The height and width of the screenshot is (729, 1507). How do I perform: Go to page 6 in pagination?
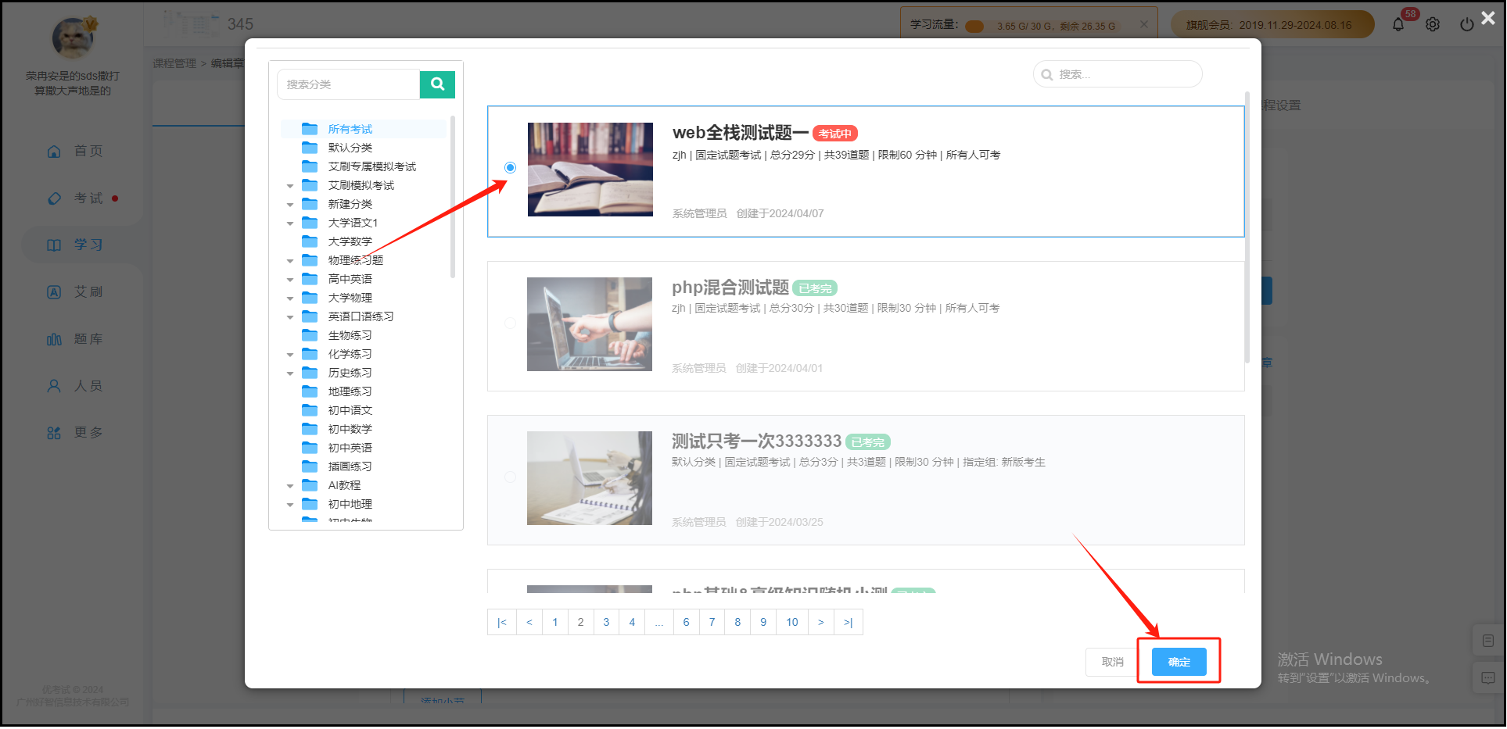point(686,622)
